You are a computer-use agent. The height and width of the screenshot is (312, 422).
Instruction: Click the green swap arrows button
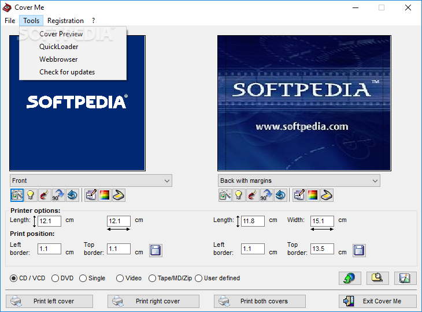point(350,278)
